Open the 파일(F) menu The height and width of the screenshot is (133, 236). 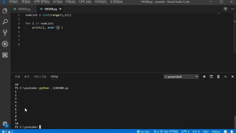(13, 2)
